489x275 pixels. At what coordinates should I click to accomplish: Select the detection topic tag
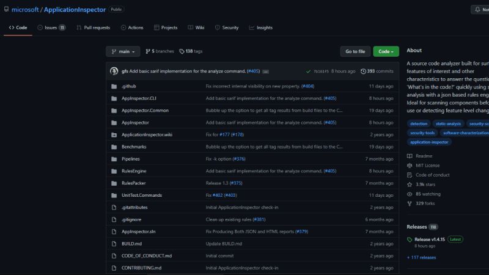pos(419,124)
